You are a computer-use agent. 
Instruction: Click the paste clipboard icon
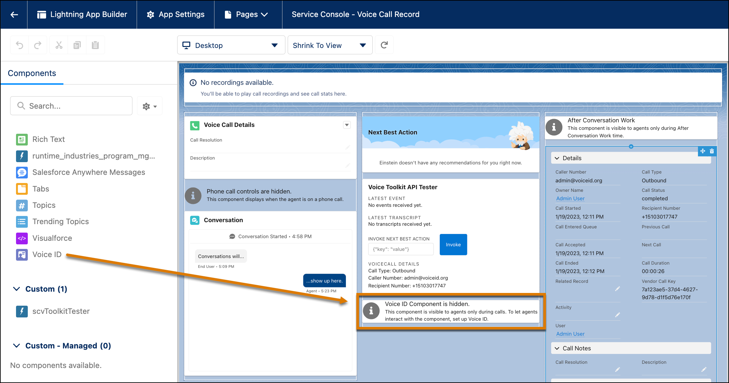[95, 45]
